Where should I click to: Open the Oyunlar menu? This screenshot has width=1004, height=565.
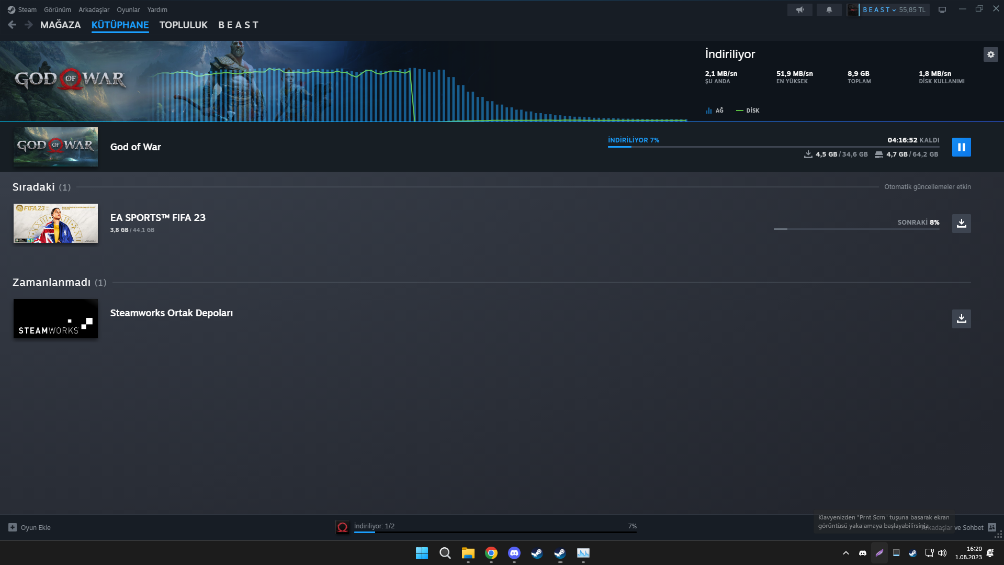(x=128, y=9)
